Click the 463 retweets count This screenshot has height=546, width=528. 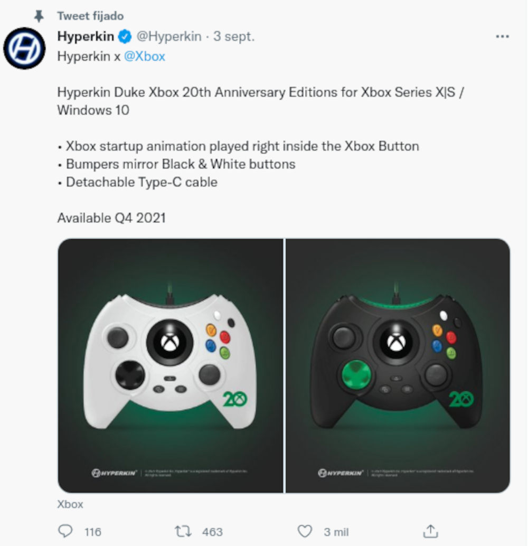point(212,532)
